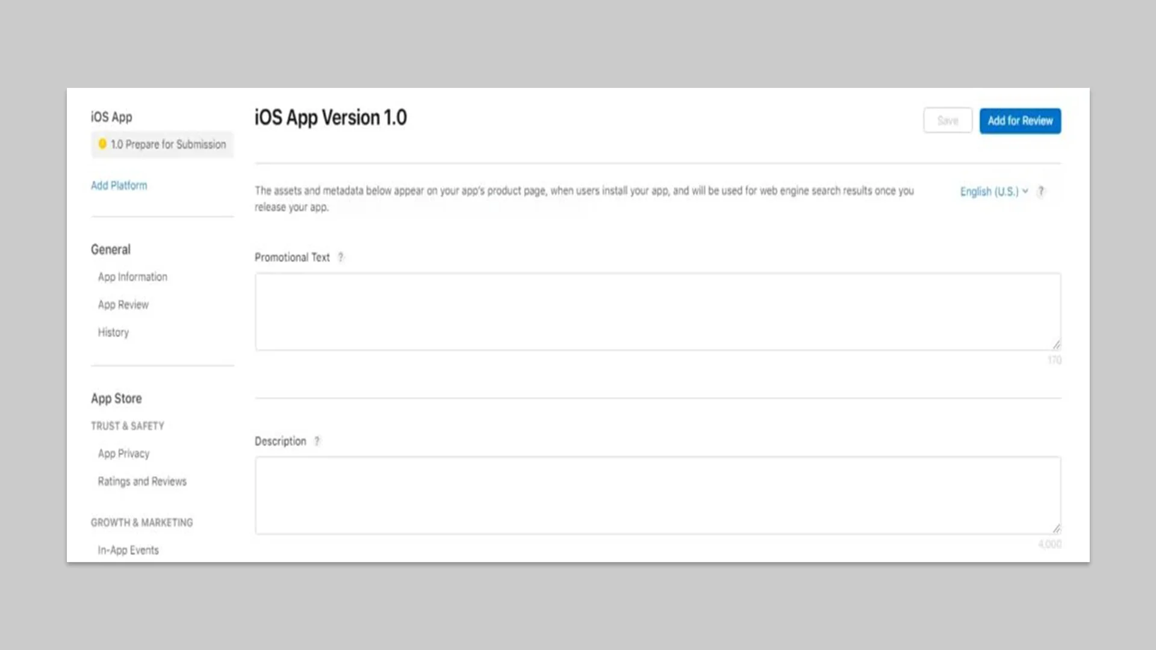Click the Add Platform link
This screenshot has width=1156, height=650.
pos(119,185)
